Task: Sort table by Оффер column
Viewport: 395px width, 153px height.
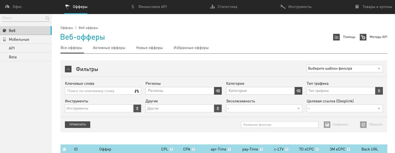Action: (105, 149)
